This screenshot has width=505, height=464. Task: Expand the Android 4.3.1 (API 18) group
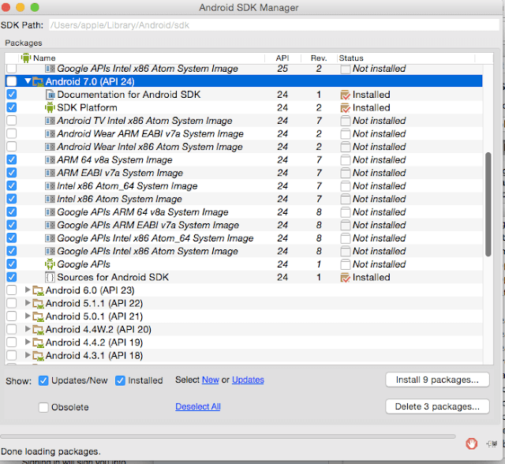(28, 355)
